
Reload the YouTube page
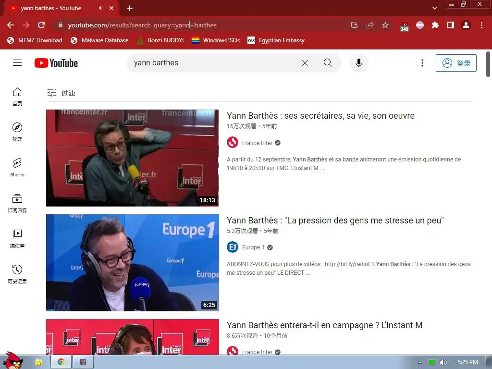point(41,25)
